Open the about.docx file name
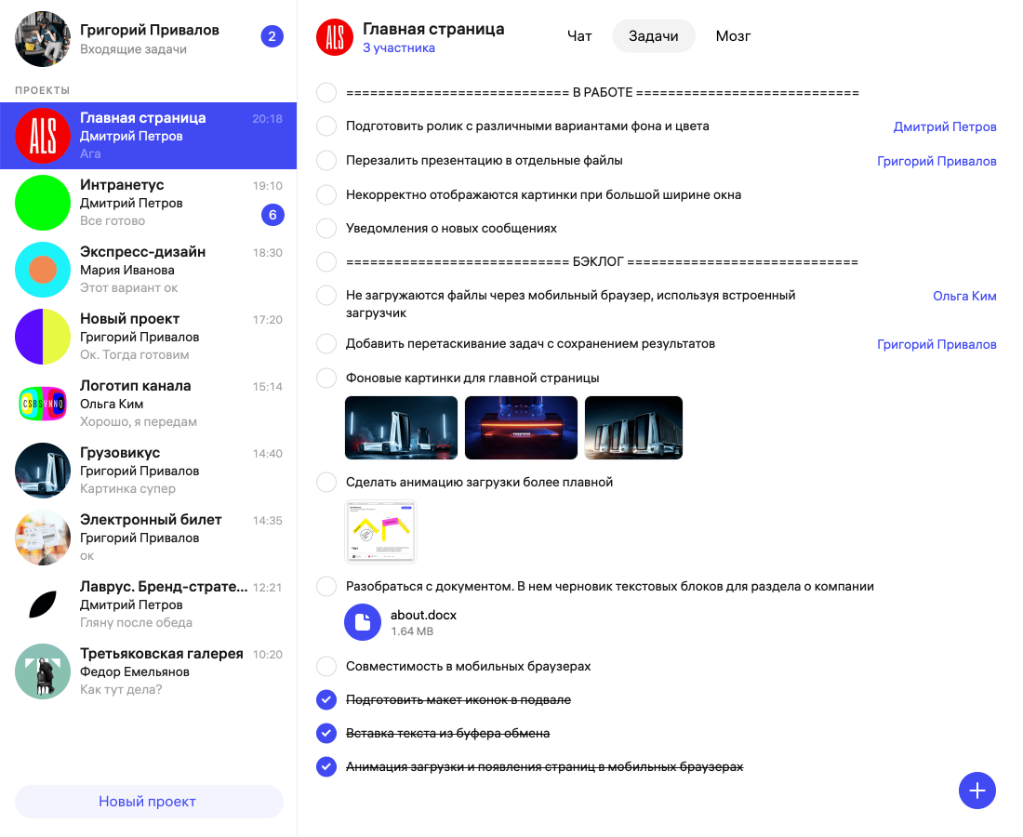 point(423,615)
